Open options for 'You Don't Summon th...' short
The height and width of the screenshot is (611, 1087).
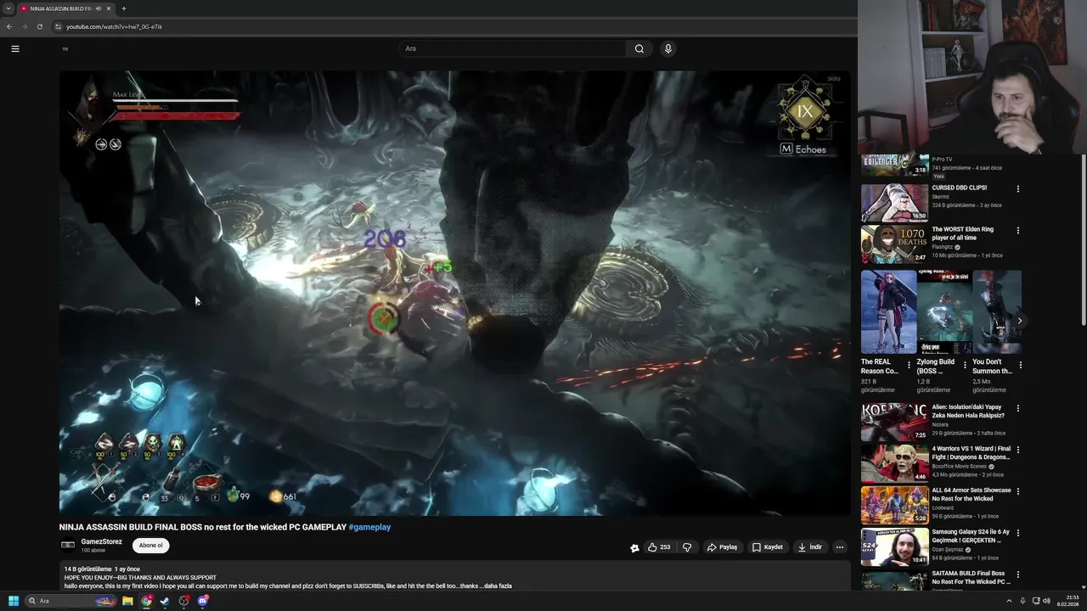(1020, 365)
